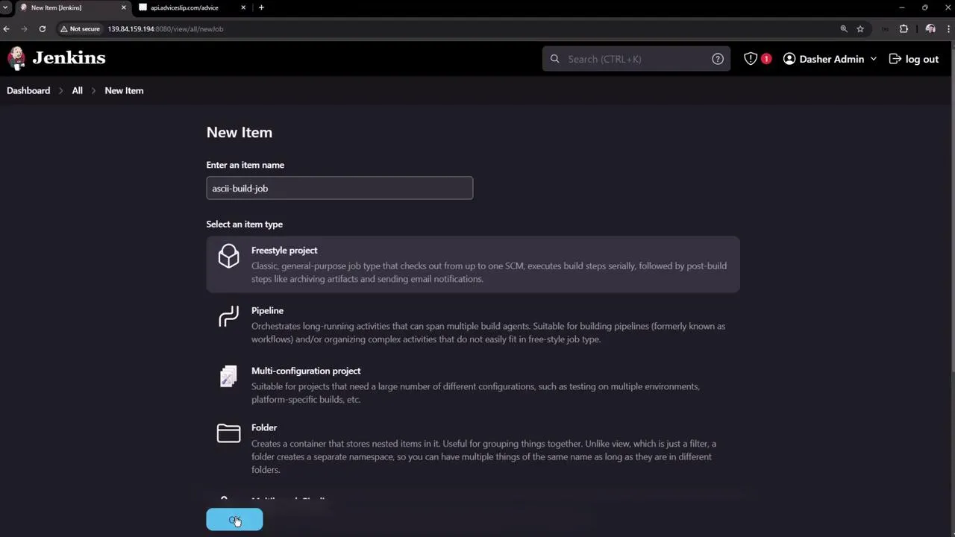Click the Dasher Admin profile avatar icon
This screenshot has width=955, height=537.
pos(789,58)
